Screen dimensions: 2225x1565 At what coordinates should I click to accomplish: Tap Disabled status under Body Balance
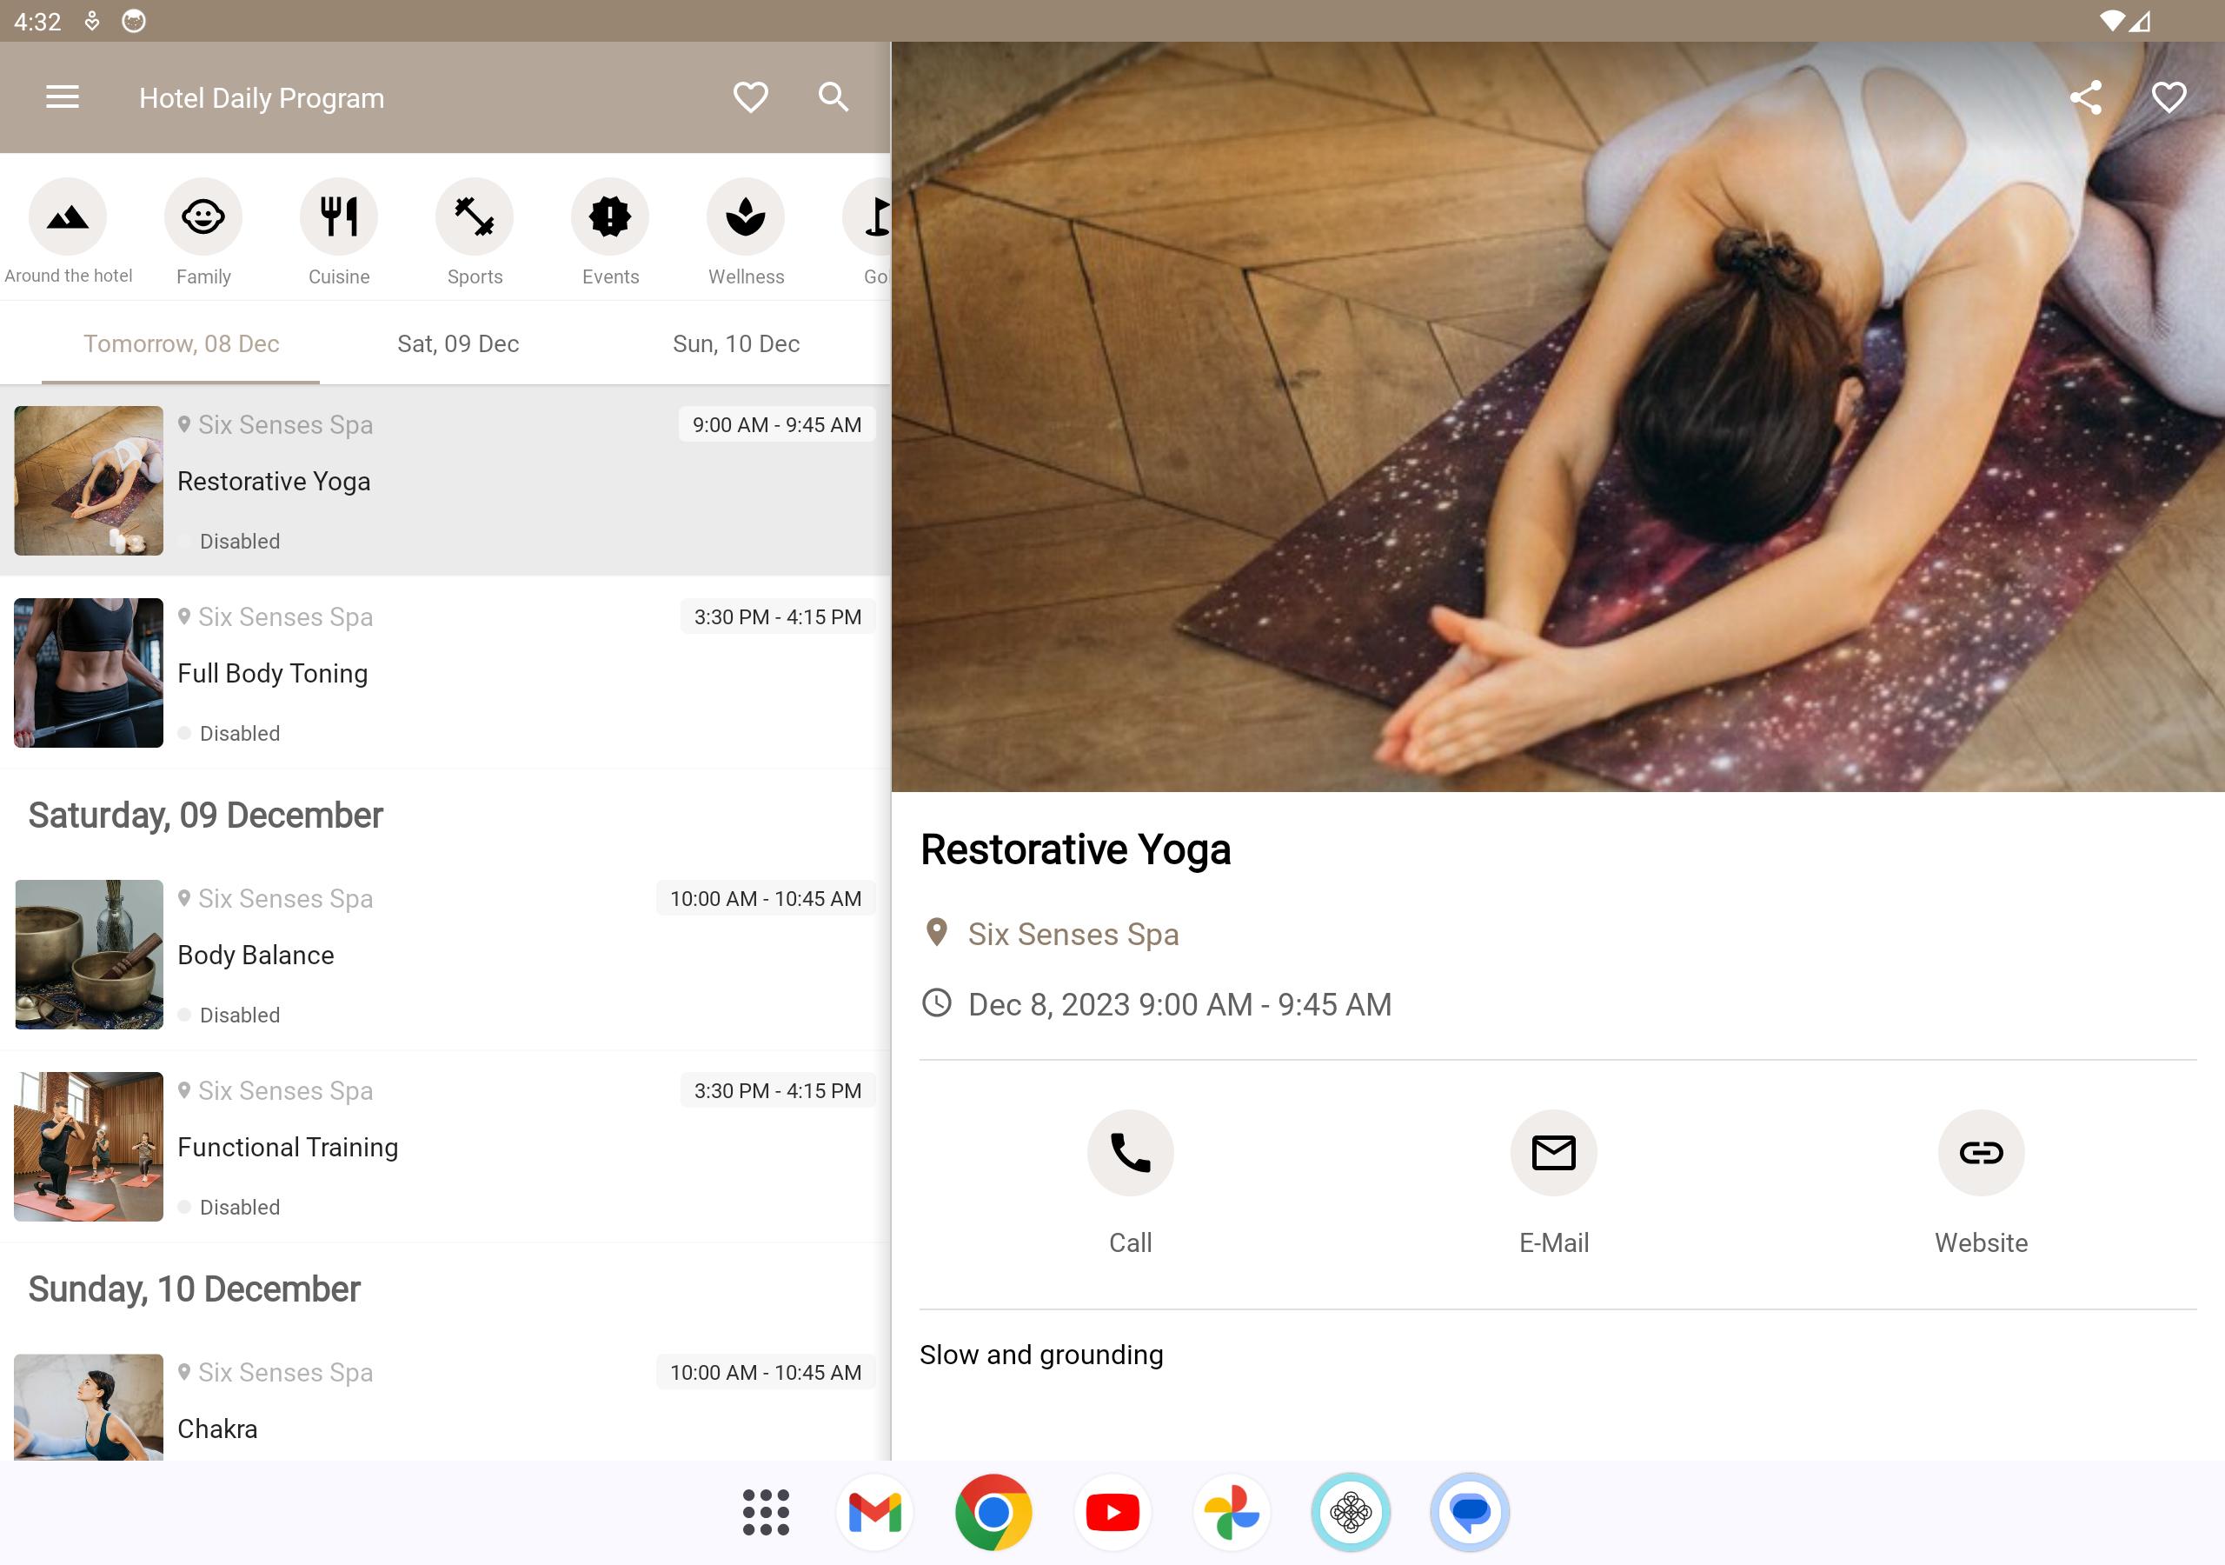(x=239, y=1016)
